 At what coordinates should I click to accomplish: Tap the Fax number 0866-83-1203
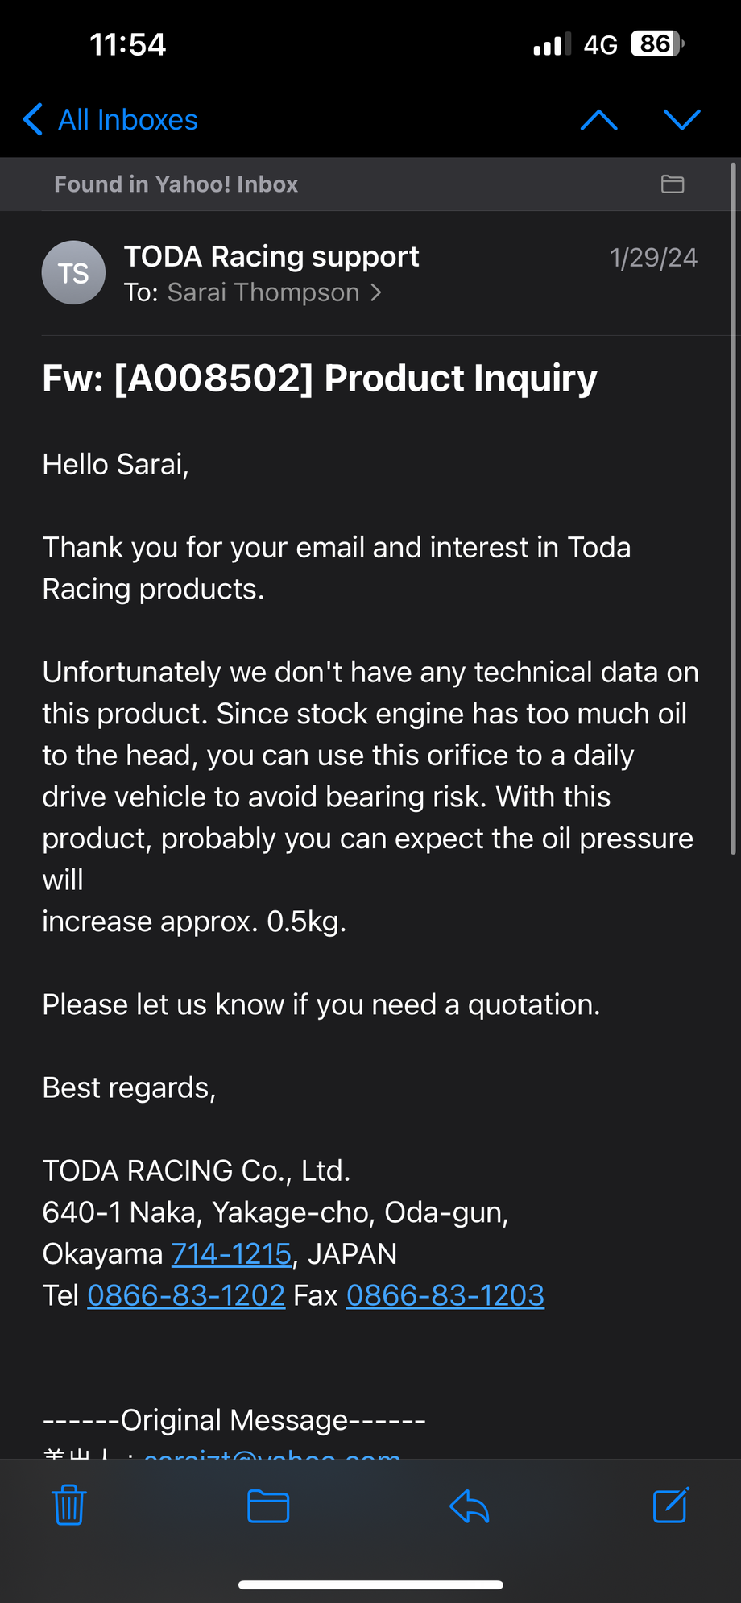point(445,1295)
